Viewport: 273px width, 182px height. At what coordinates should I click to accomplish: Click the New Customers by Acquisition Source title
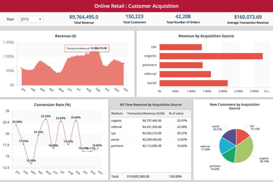click(235, 106)
